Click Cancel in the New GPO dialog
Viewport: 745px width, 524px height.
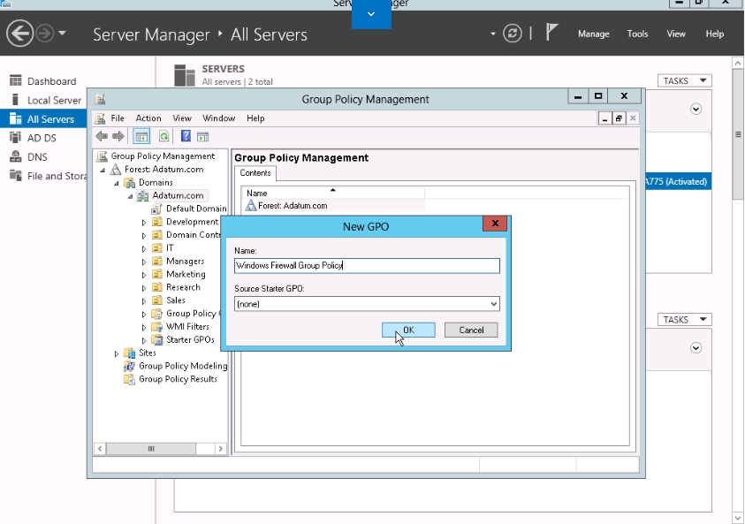471,330
